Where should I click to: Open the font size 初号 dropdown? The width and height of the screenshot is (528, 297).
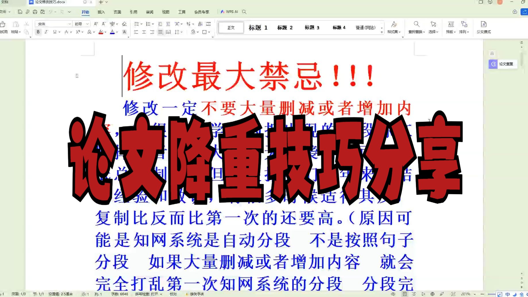pyautogui.click(x=87, y=24)
